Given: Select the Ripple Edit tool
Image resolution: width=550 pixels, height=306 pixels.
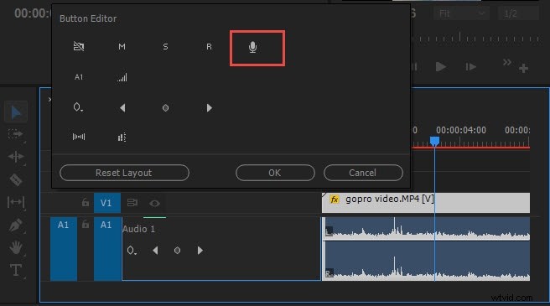Looking at the screenshot, I should (x=16, y=157).
